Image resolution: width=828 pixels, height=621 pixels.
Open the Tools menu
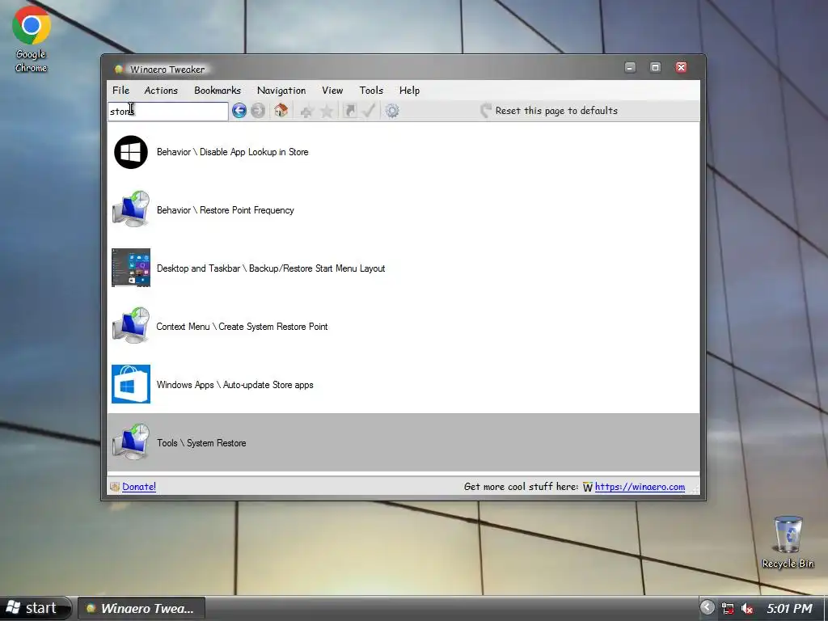(x=371, y=91)
